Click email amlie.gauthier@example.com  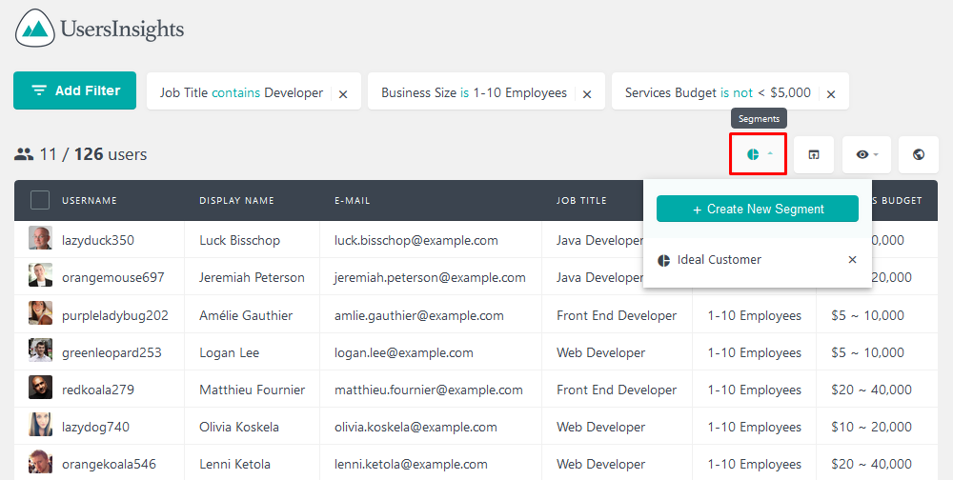[418, 316]
